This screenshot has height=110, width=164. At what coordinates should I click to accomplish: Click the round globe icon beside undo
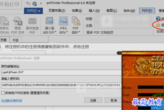(35, 4)
